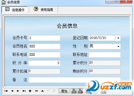The width and height of the screenshot is (134, 96).
Task: Go to the next member record
Action: point(18,91)
